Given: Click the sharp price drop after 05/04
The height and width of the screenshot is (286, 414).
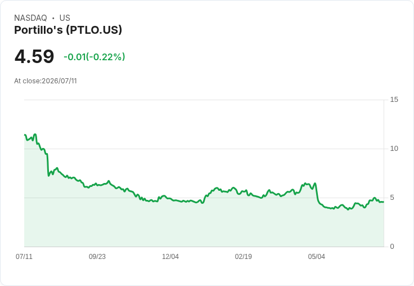Looking at the screenshot, I should [x=317, y=193].
